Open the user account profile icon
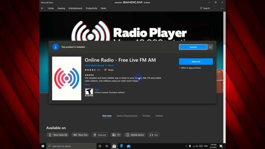Image resolution: width=265 pixels, height=149 pixels. tap(215, 8)
